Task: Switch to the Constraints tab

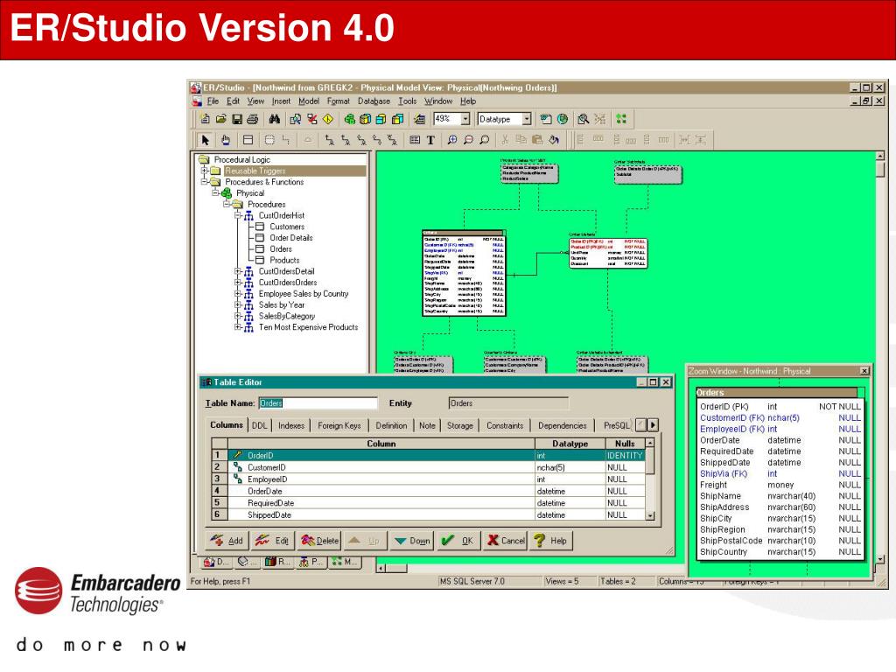Action: click(505, 426)
